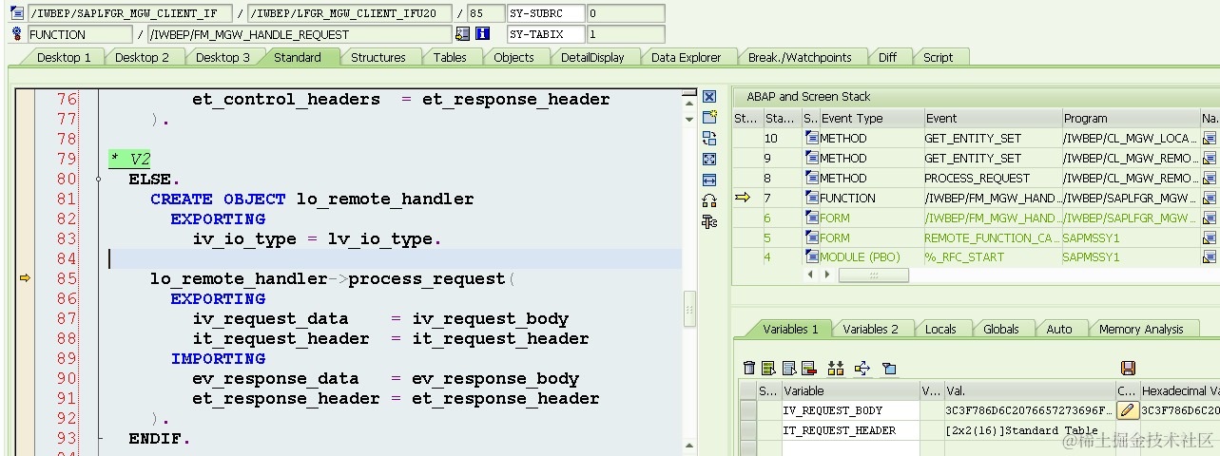This screenshot has width=1220, height=456.
Task: Open the Diff tab
Action: pos(887,57)
